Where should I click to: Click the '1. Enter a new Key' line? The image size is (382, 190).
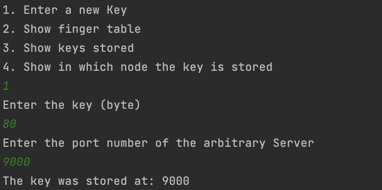point(65,10)
